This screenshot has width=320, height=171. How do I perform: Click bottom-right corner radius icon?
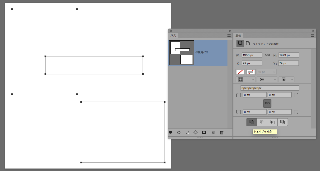coord(296,112)
